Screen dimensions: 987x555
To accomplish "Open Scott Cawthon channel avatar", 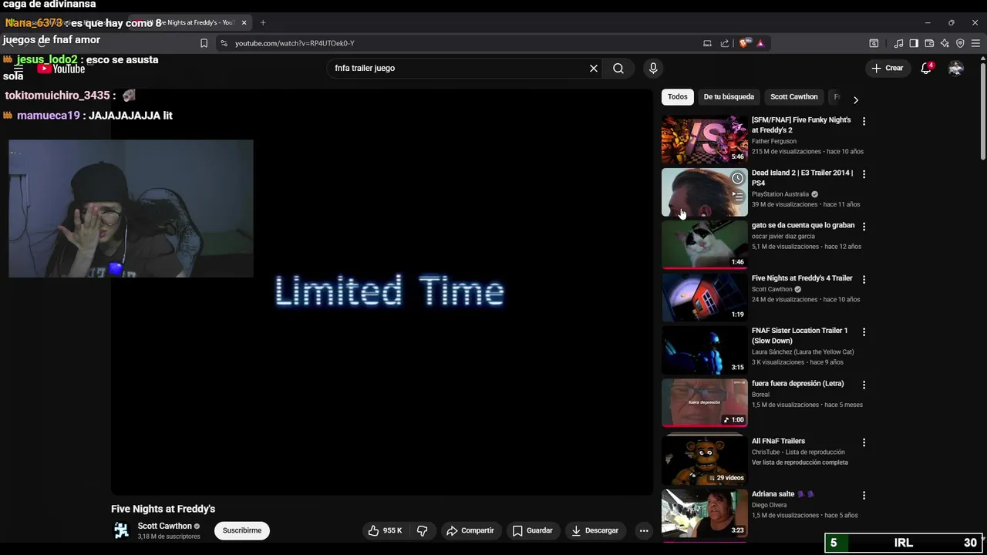I will click(x=121, y=530).
